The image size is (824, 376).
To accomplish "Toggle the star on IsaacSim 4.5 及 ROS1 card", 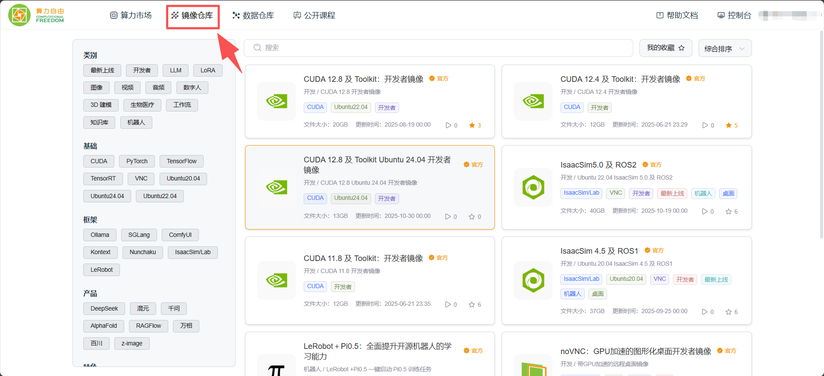I will [728, 312].
